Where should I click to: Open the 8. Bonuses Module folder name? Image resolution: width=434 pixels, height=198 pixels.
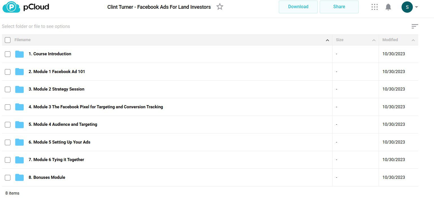pos(47,177)
